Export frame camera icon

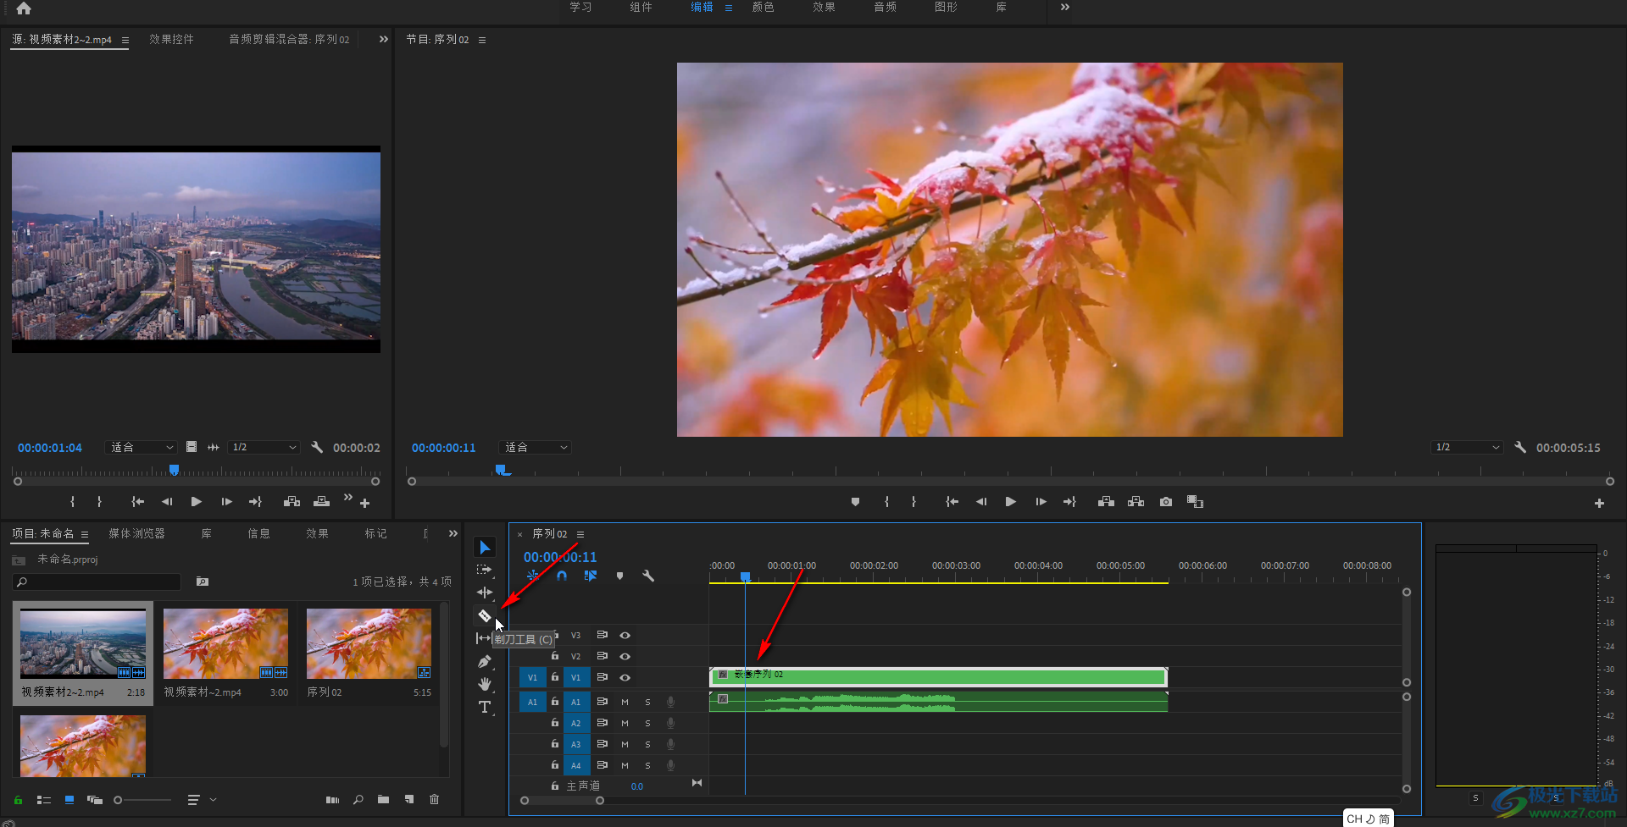click(1166, 502)
